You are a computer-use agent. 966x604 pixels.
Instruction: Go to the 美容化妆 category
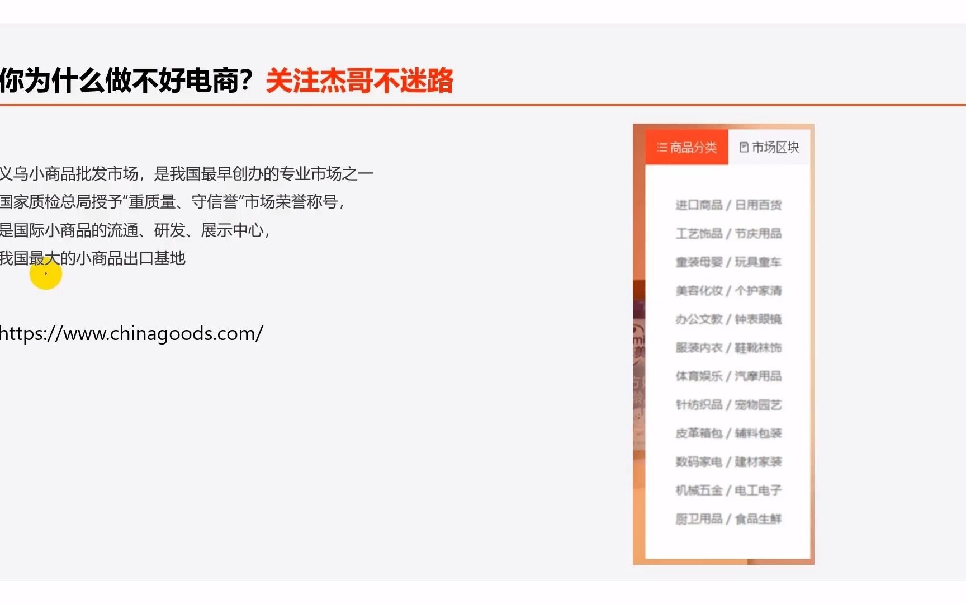click(699, 291)
